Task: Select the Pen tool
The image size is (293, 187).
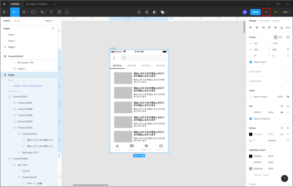Action: click(x=42, y=12)
